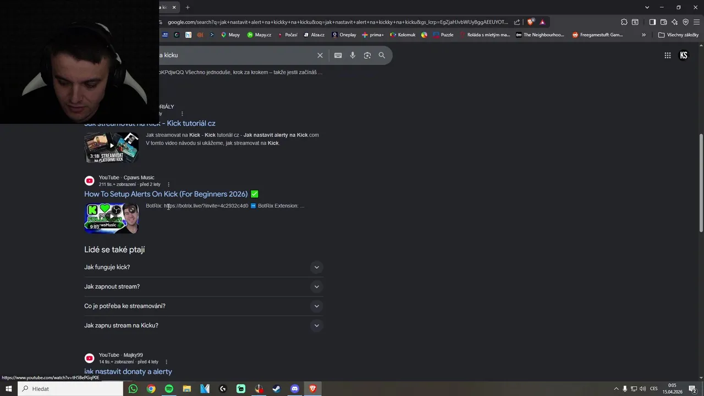This screenshot has height=396, width=704.
Task: Open Windows Start menu
Action: [x=9, y=389]
